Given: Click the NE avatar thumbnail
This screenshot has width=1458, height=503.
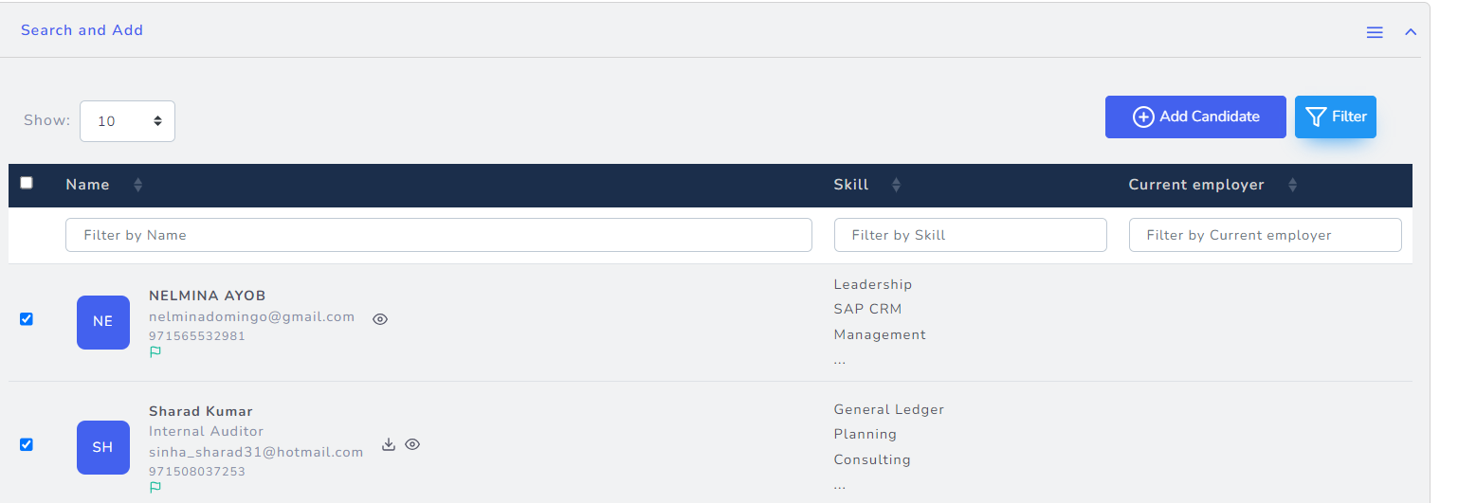Looking at the screenshot, I should point(103,322).
